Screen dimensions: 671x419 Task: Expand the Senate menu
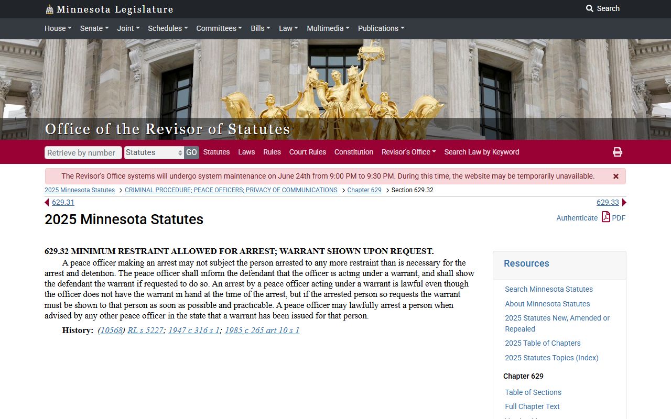click(x=94, y=28)
